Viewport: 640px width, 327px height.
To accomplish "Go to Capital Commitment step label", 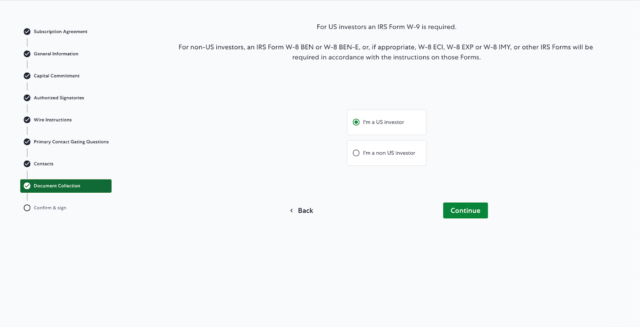I will [x=56, y=76].
